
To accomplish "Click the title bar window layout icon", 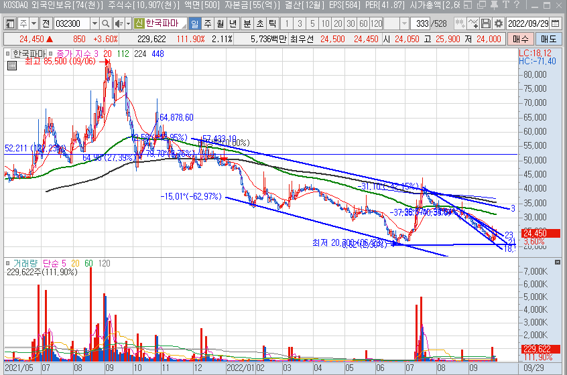I will tap(468, 5).
